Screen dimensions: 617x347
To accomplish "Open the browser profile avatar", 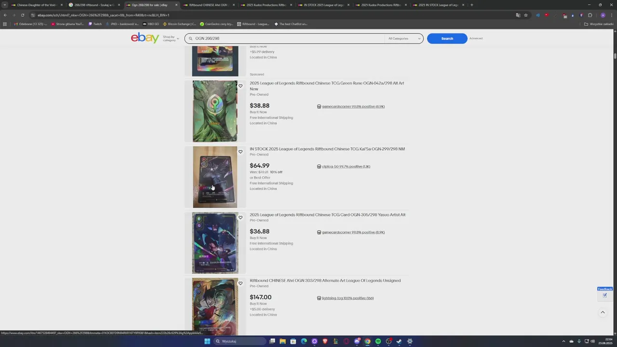I will (603, 15).
